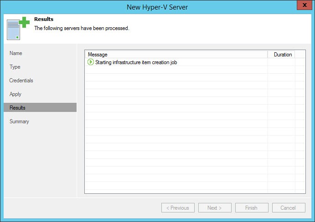The width and height of the screenshot is (315, 222).
Task: Click the 'New Hyper-V Server' window title
Action: coord(157,7)
